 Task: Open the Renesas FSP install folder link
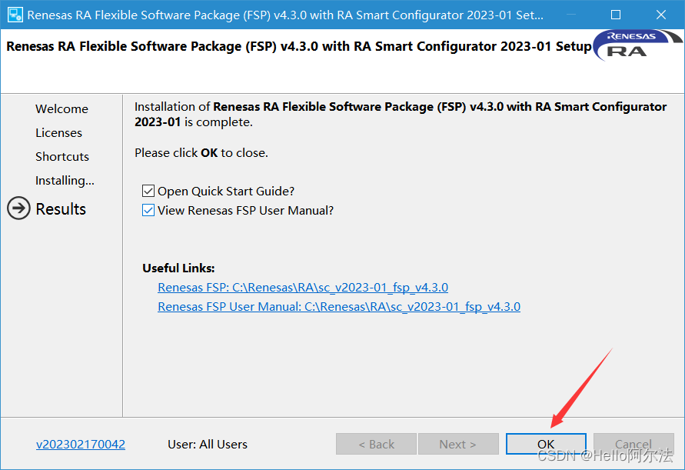point(302,287)
